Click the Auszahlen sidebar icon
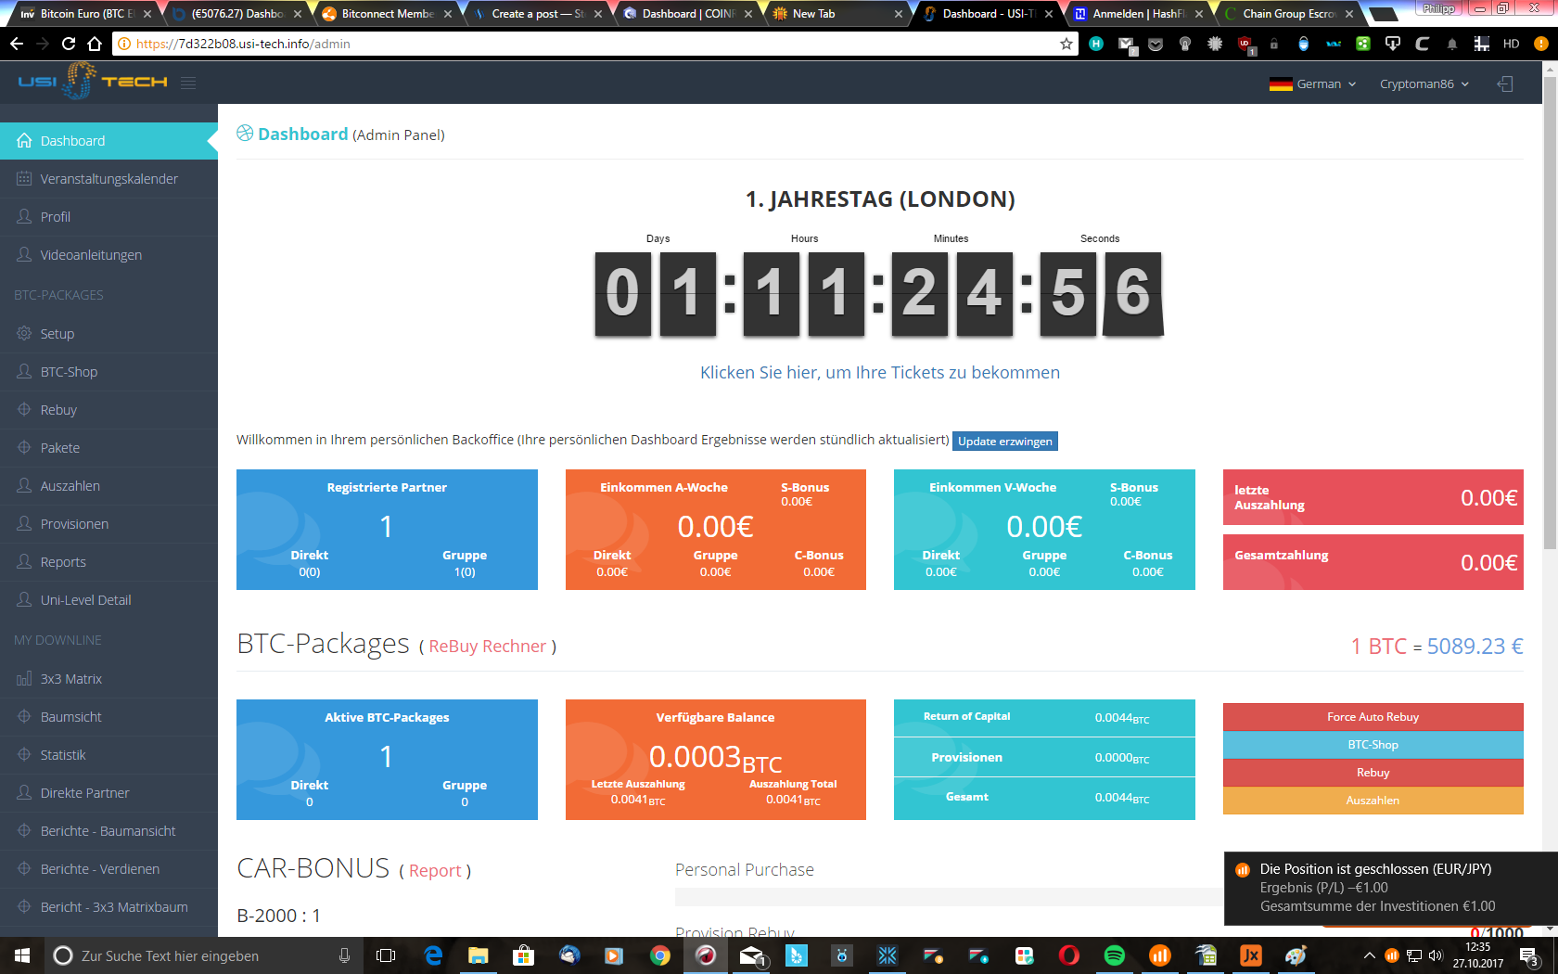Screen dimensions: 1558x974 pos(24,485)
